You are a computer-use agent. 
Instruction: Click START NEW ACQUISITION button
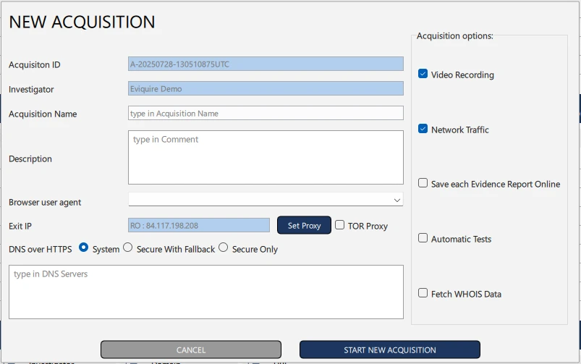pos(390,350)
